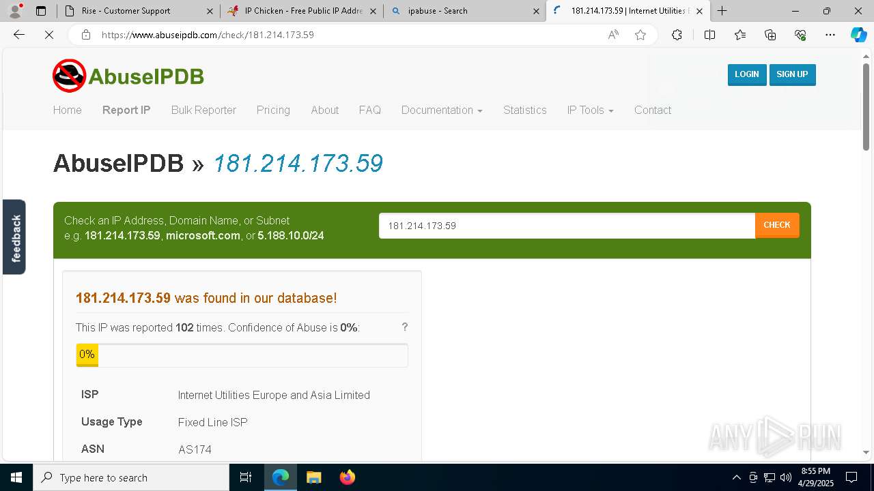Go to the Home nav link

click(67, 110)
